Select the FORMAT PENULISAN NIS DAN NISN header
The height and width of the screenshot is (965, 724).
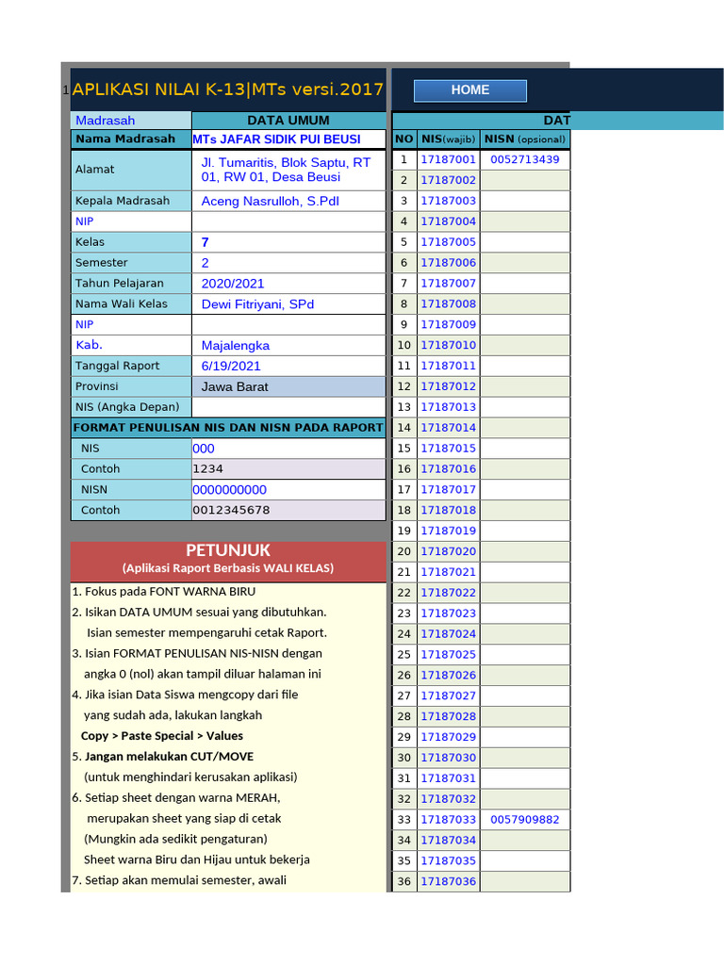[x=228, y=428]
